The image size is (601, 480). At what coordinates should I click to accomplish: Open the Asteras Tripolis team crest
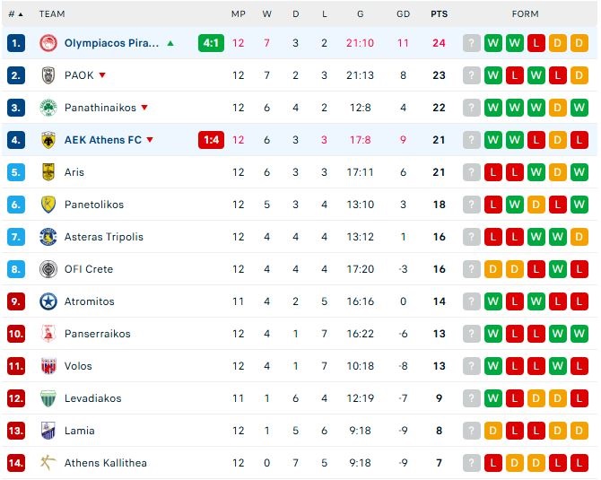coord(48,237)
